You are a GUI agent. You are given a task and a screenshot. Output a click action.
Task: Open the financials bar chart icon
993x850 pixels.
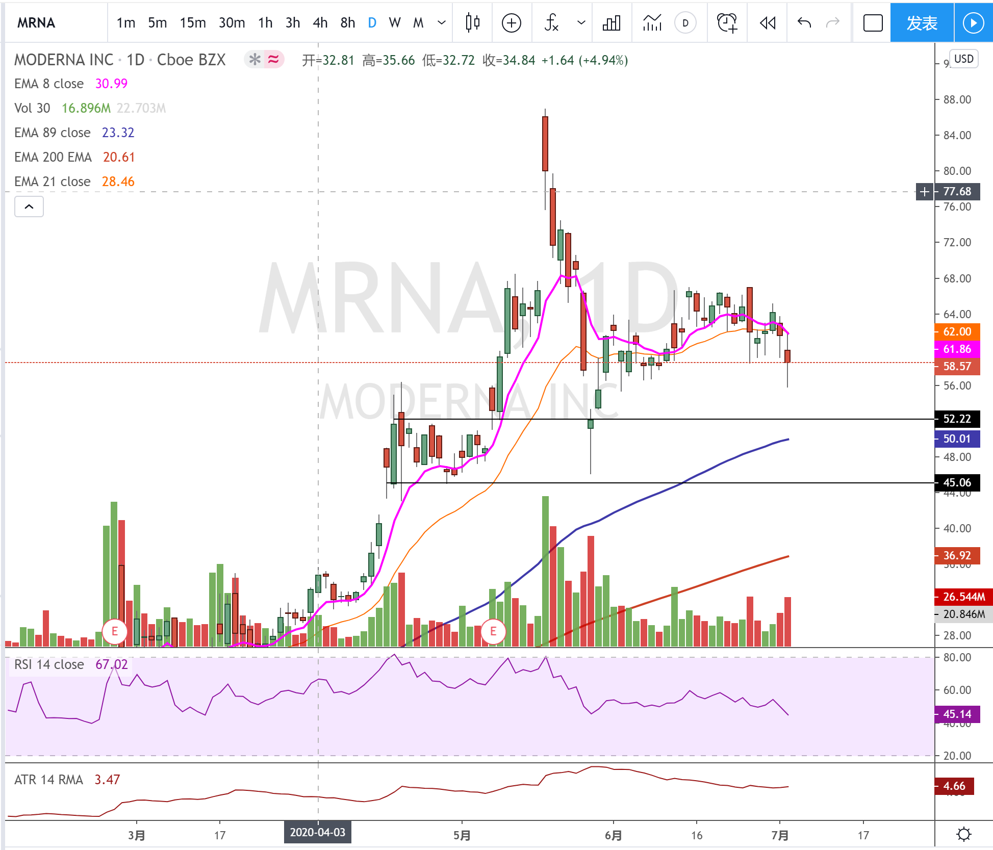pyautogui.click(x=611, y=23)
